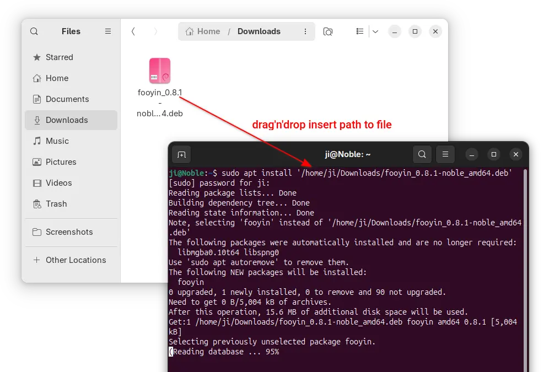Image resolution: width=549 pixels, height=372 pixels.
Task: Open Trash in the sidebar
Action: coord(71,204)
